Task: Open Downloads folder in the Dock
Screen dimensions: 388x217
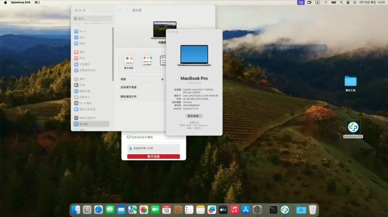Action: 301,210
